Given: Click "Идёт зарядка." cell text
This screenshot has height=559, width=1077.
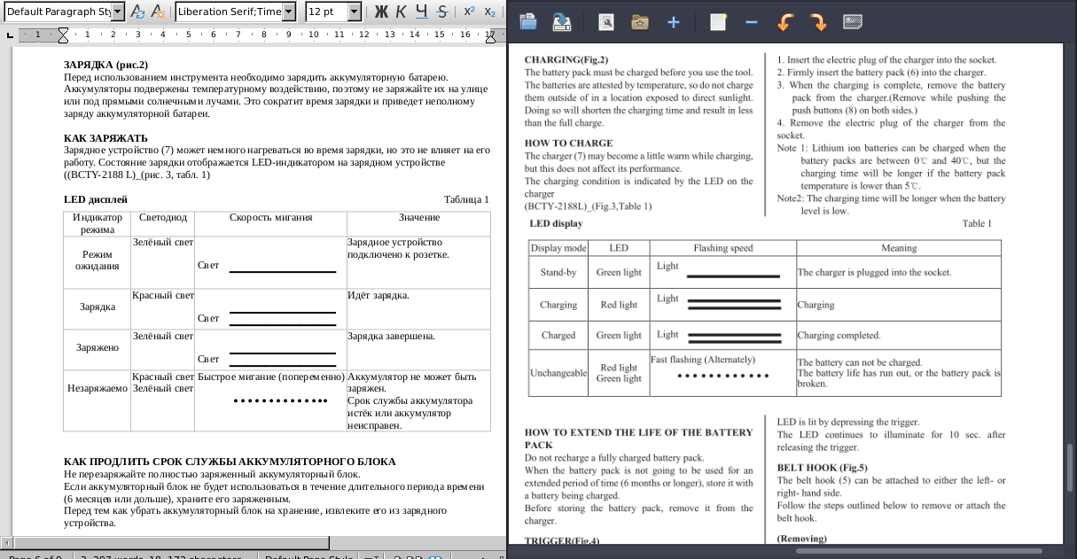Looking at the screenshot, I should [x=379, y=295].
